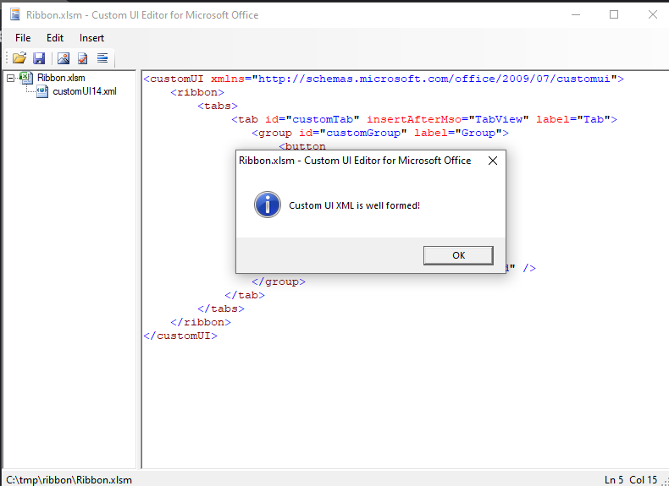Click the insertAfterMso attribute in tab line

click(414, 119)
